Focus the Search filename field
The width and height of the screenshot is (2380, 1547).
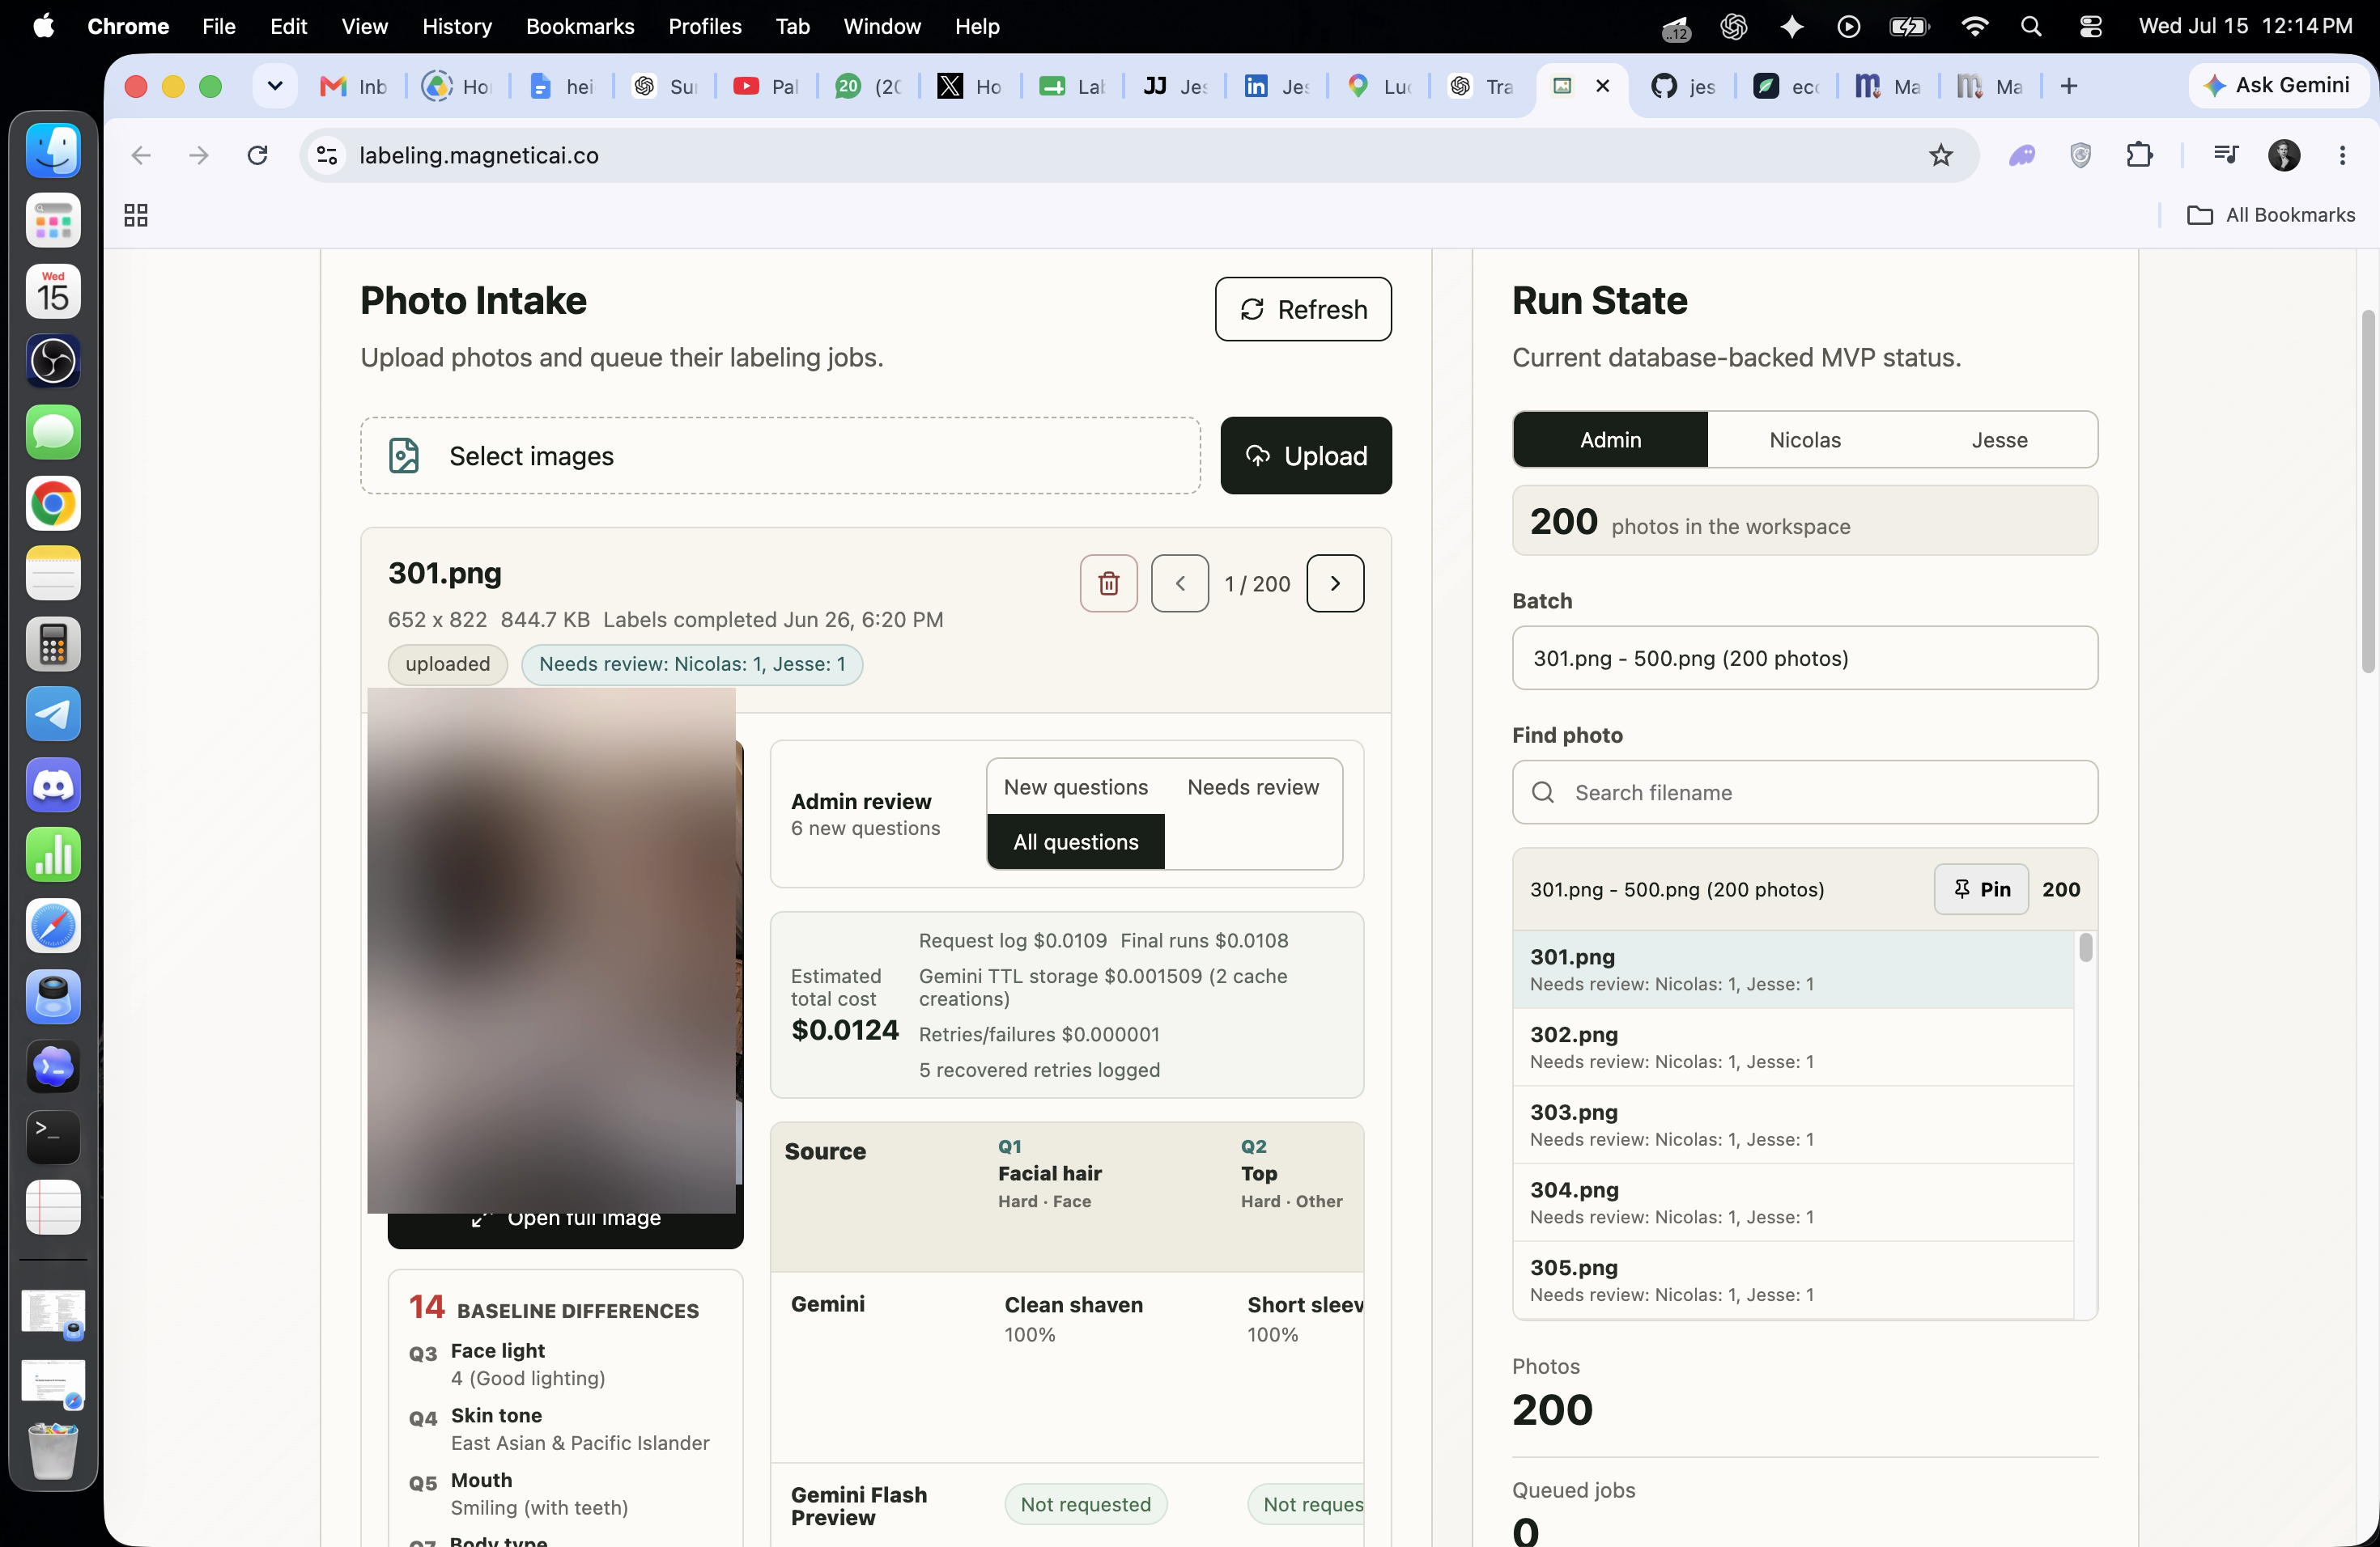[x=1804, y=792]
